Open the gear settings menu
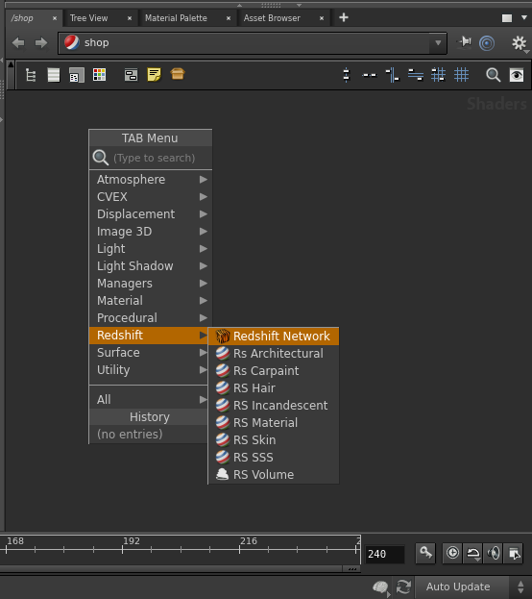 pyautogui.click(x=519, y=43)
